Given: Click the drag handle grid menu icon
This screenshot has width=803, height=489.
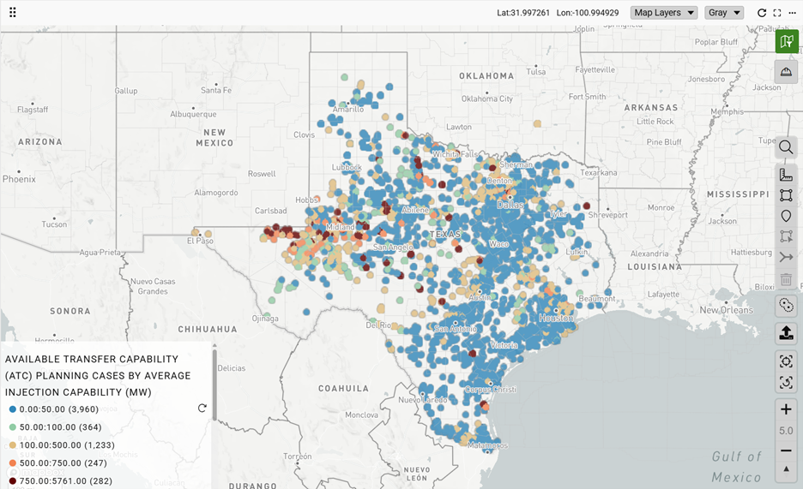Looking at the screenshot, I should pos(13,13).
